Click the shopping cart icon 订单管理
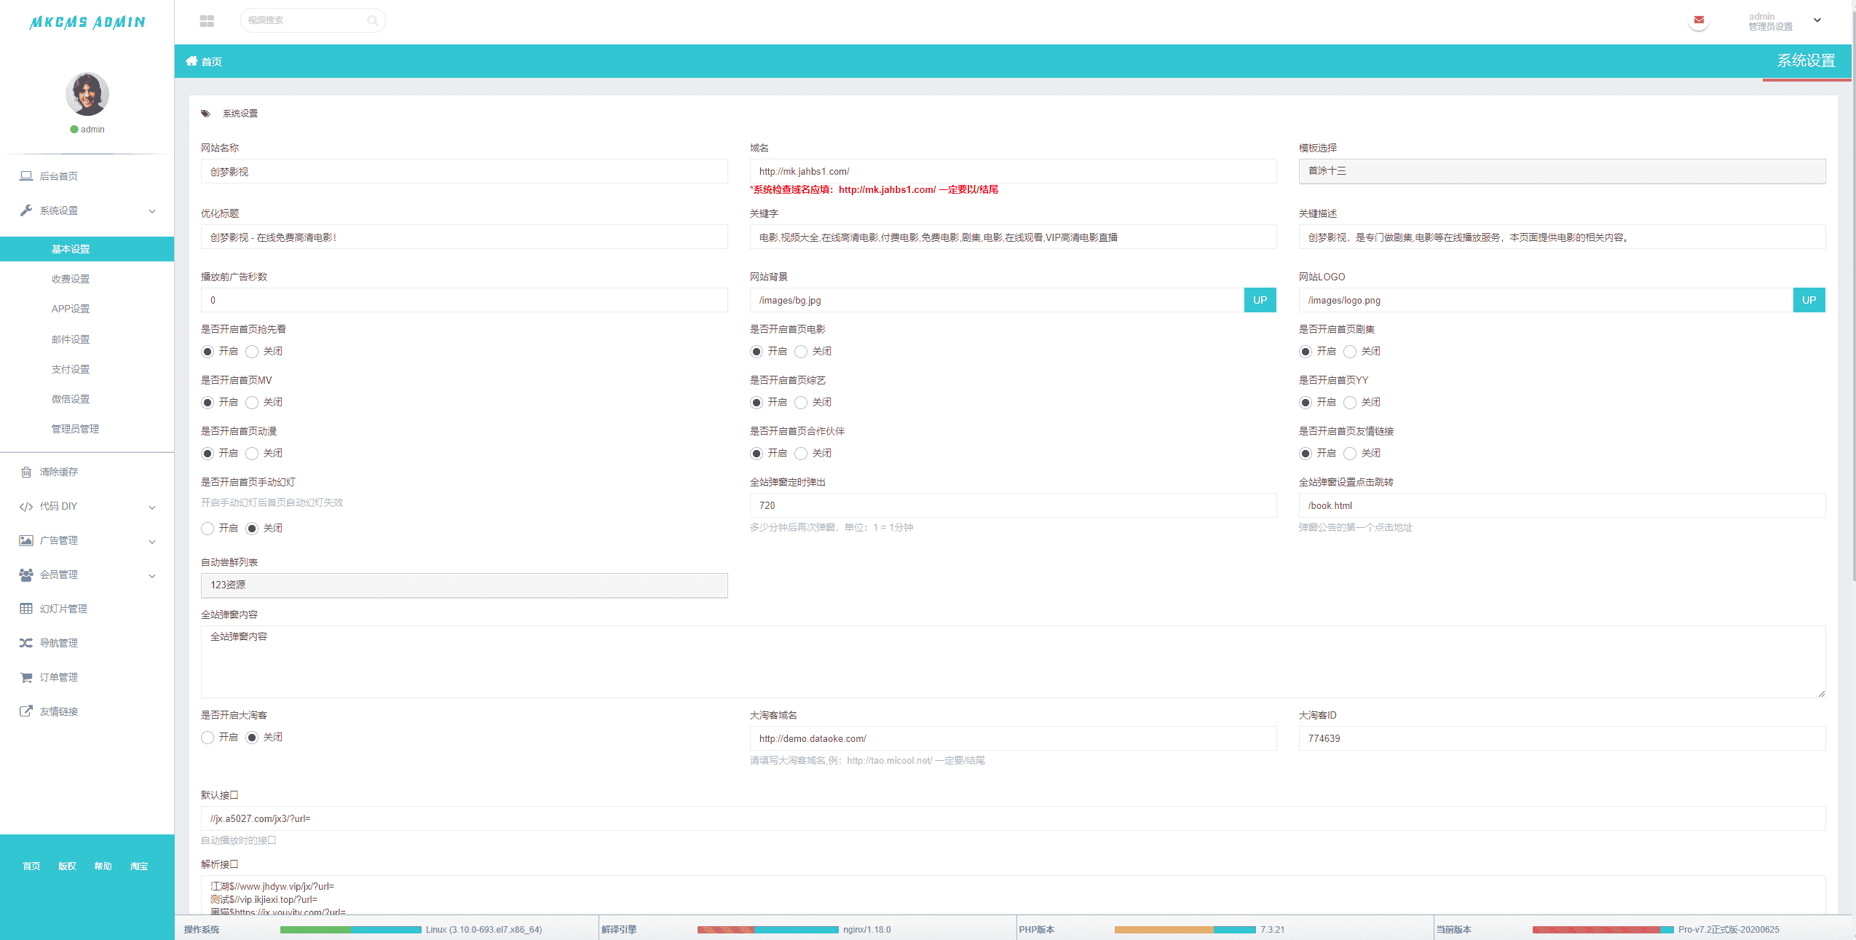 [26, 677]
